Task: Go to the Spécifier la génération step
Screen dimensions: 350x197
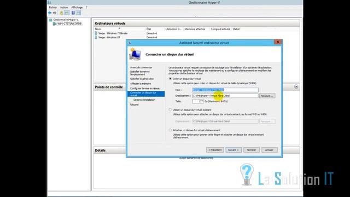Action: (142, 79)
